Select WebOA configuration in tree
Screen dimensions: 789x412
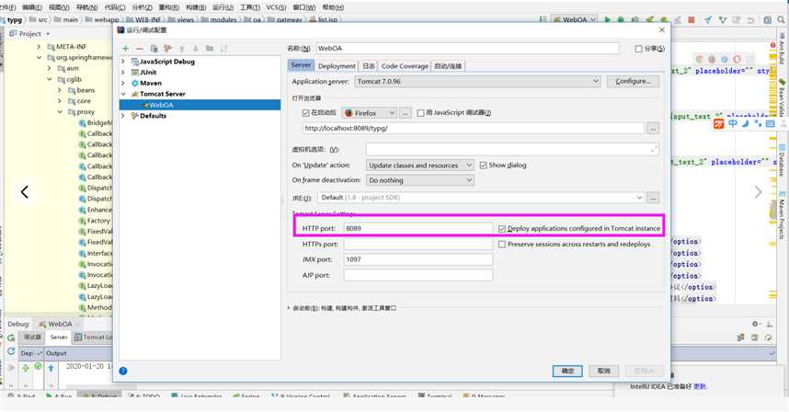(200, 105)
